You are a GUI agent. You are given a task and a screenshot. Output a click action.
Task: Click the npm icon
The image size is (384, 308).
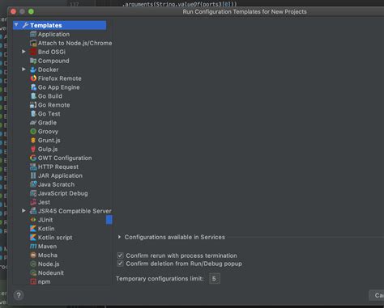[x=33, y=281]
